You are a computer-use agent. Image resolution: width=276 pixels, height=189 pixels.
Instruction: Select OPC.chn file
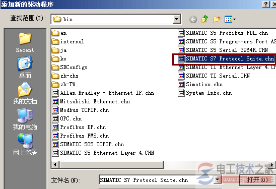coord(67,119)
